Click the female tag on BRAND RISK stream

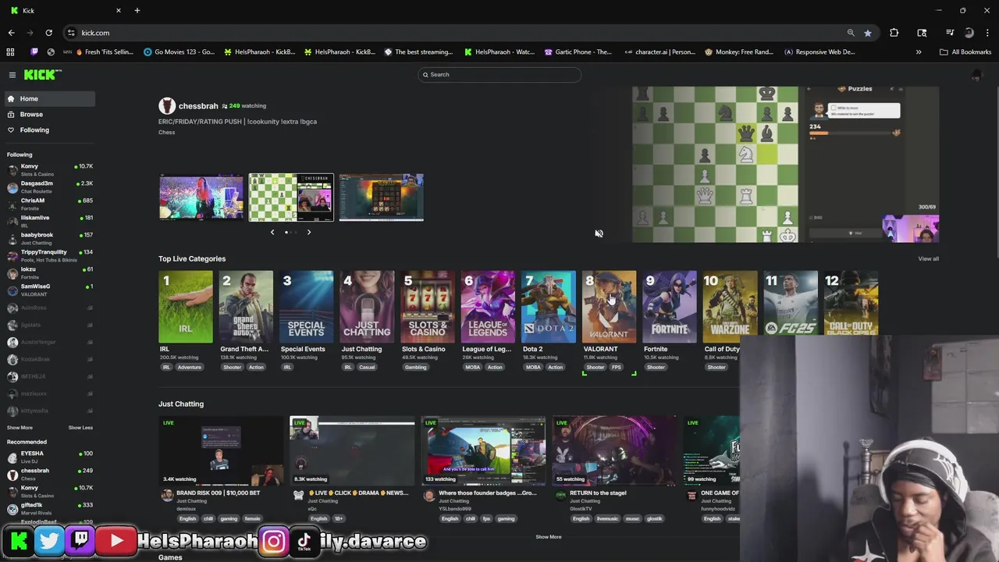tap(252, 519)
